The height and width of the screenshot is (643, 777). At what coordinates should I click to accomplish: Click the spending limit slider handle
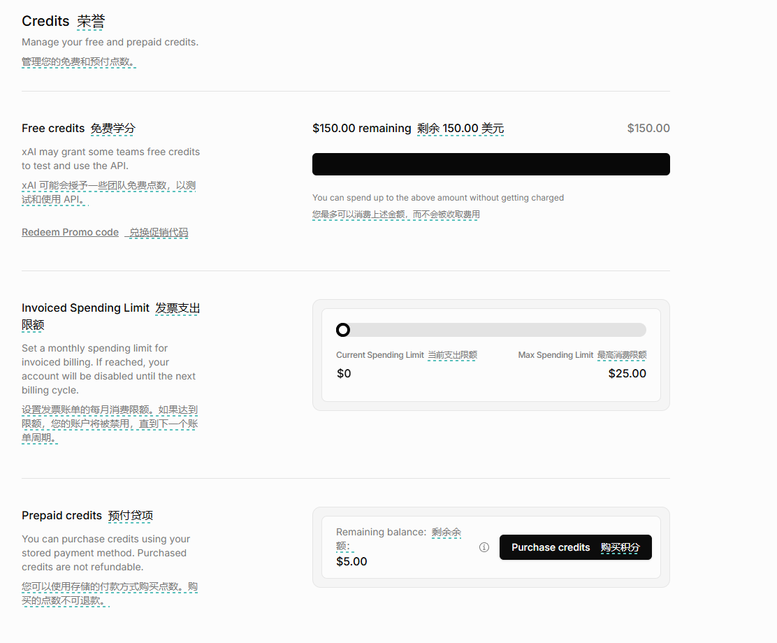click(x=343, y=330)
